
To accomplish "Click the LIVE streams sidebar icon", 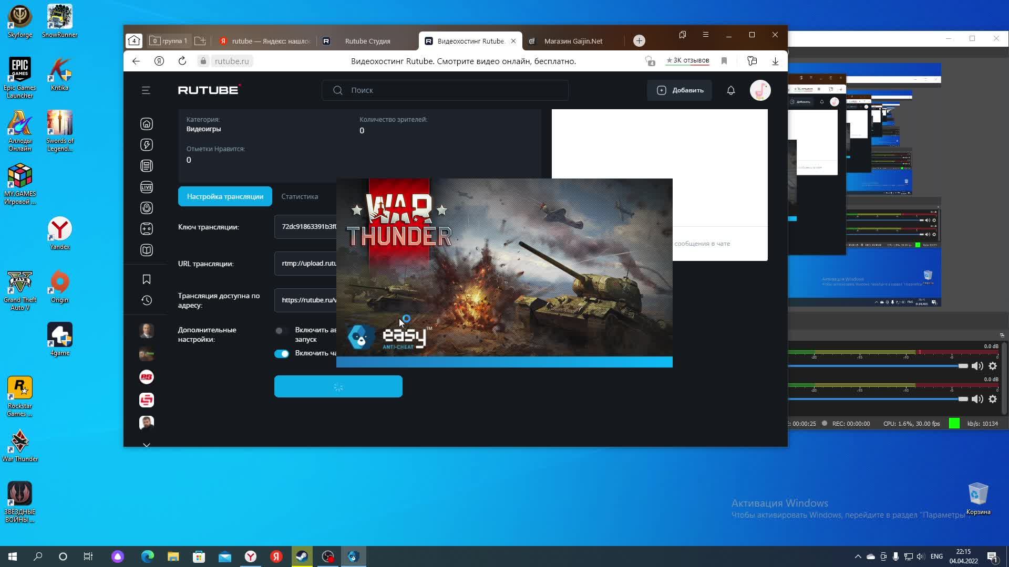I will point(147,187).
